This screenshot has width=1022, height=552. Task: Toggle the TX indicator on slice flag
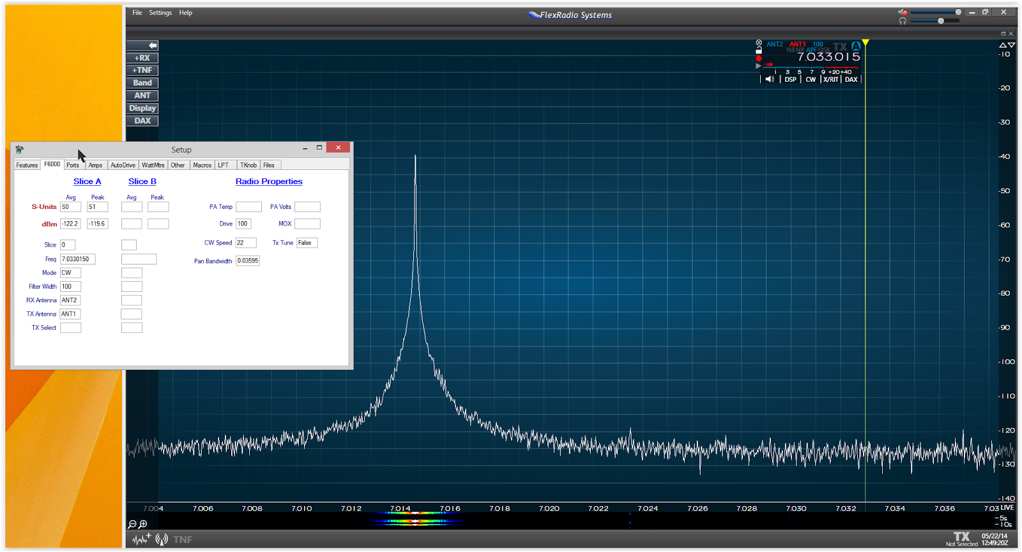click(840, 47)
